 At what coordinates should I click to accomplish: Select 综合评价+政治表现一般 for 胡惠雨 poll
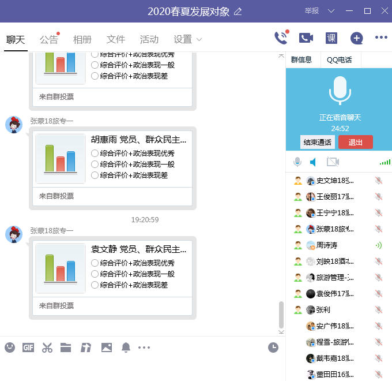tap(95, 164)
